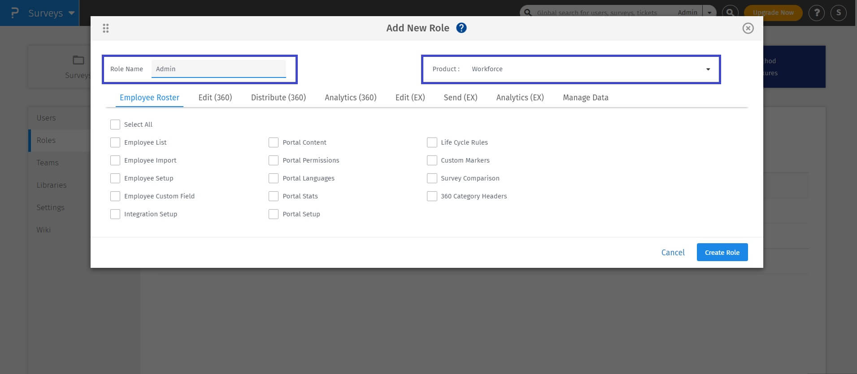Check the Select All checkbox

[115, 125]
